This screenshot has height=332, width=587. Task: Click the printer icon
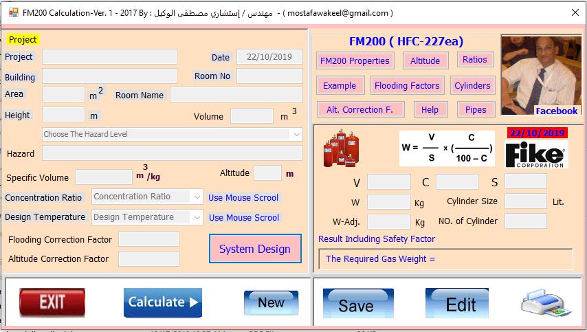click(546, 302)
